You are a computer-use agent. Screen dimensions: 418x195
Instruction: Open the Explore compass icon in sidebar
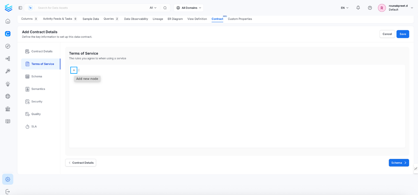pos(8,46)
